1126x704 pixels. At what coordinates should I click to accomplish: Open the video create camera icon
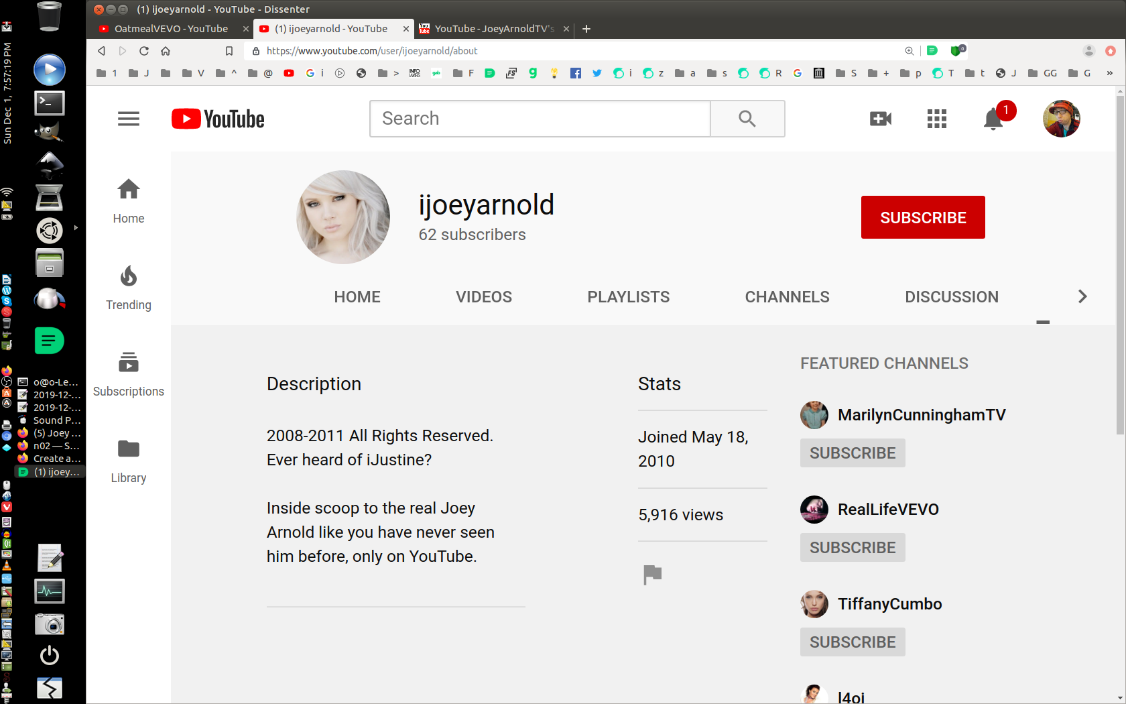(x=880, y=119)
